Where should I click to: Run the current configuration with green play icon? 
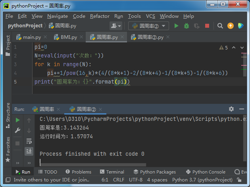(x=176, y=26)
